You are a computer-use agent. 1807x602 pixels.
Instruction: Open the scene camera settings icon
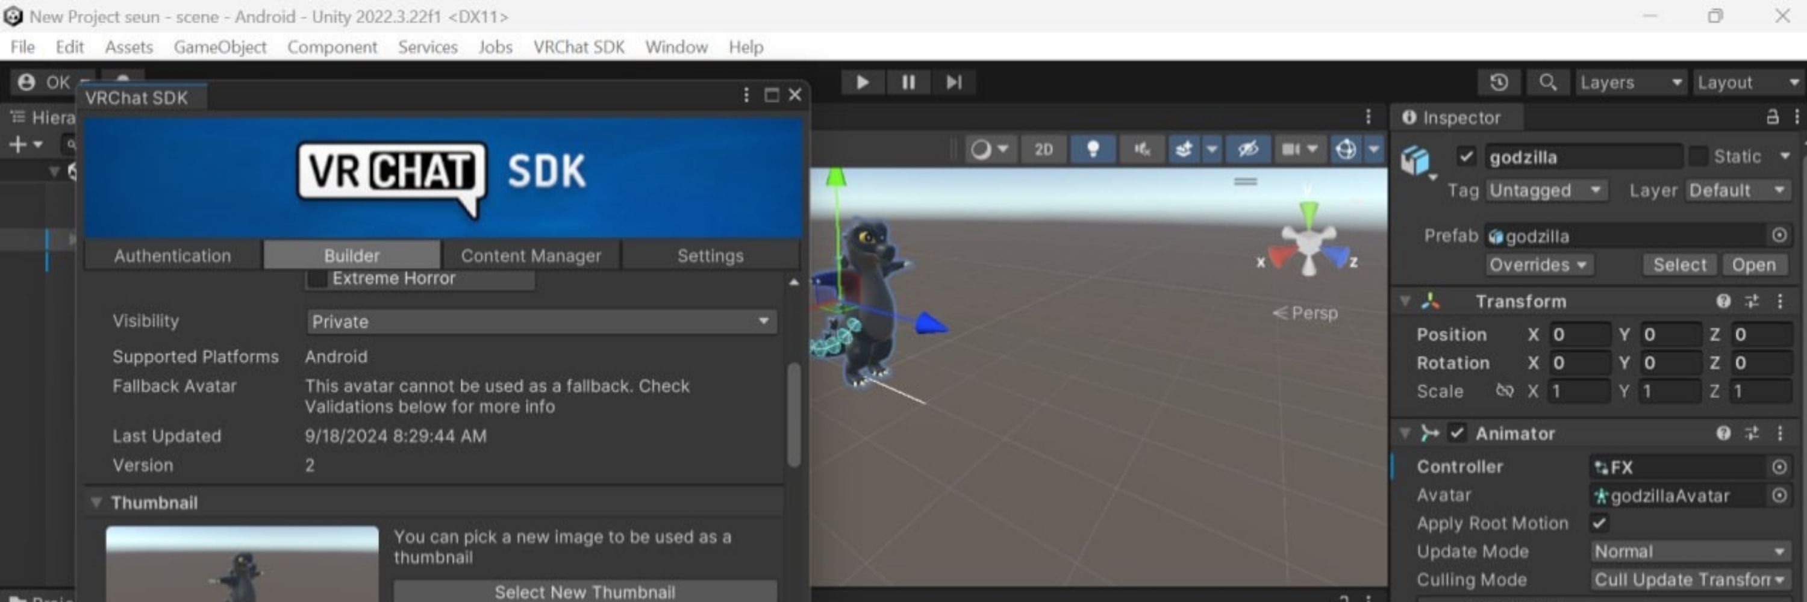tap(1291, 149)
